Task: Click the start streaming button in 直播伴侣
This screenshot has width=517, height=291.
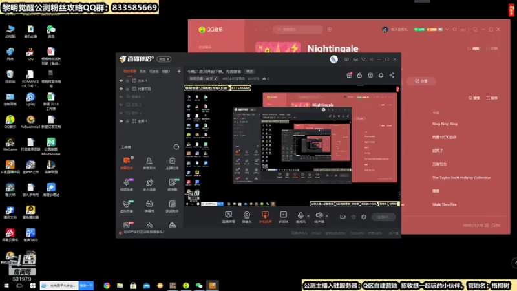Action: tap(383, 217)
